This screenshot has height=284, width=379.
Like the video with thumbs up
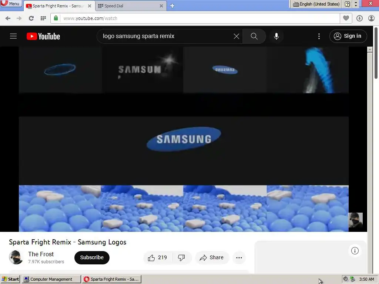tap(158, 258)
